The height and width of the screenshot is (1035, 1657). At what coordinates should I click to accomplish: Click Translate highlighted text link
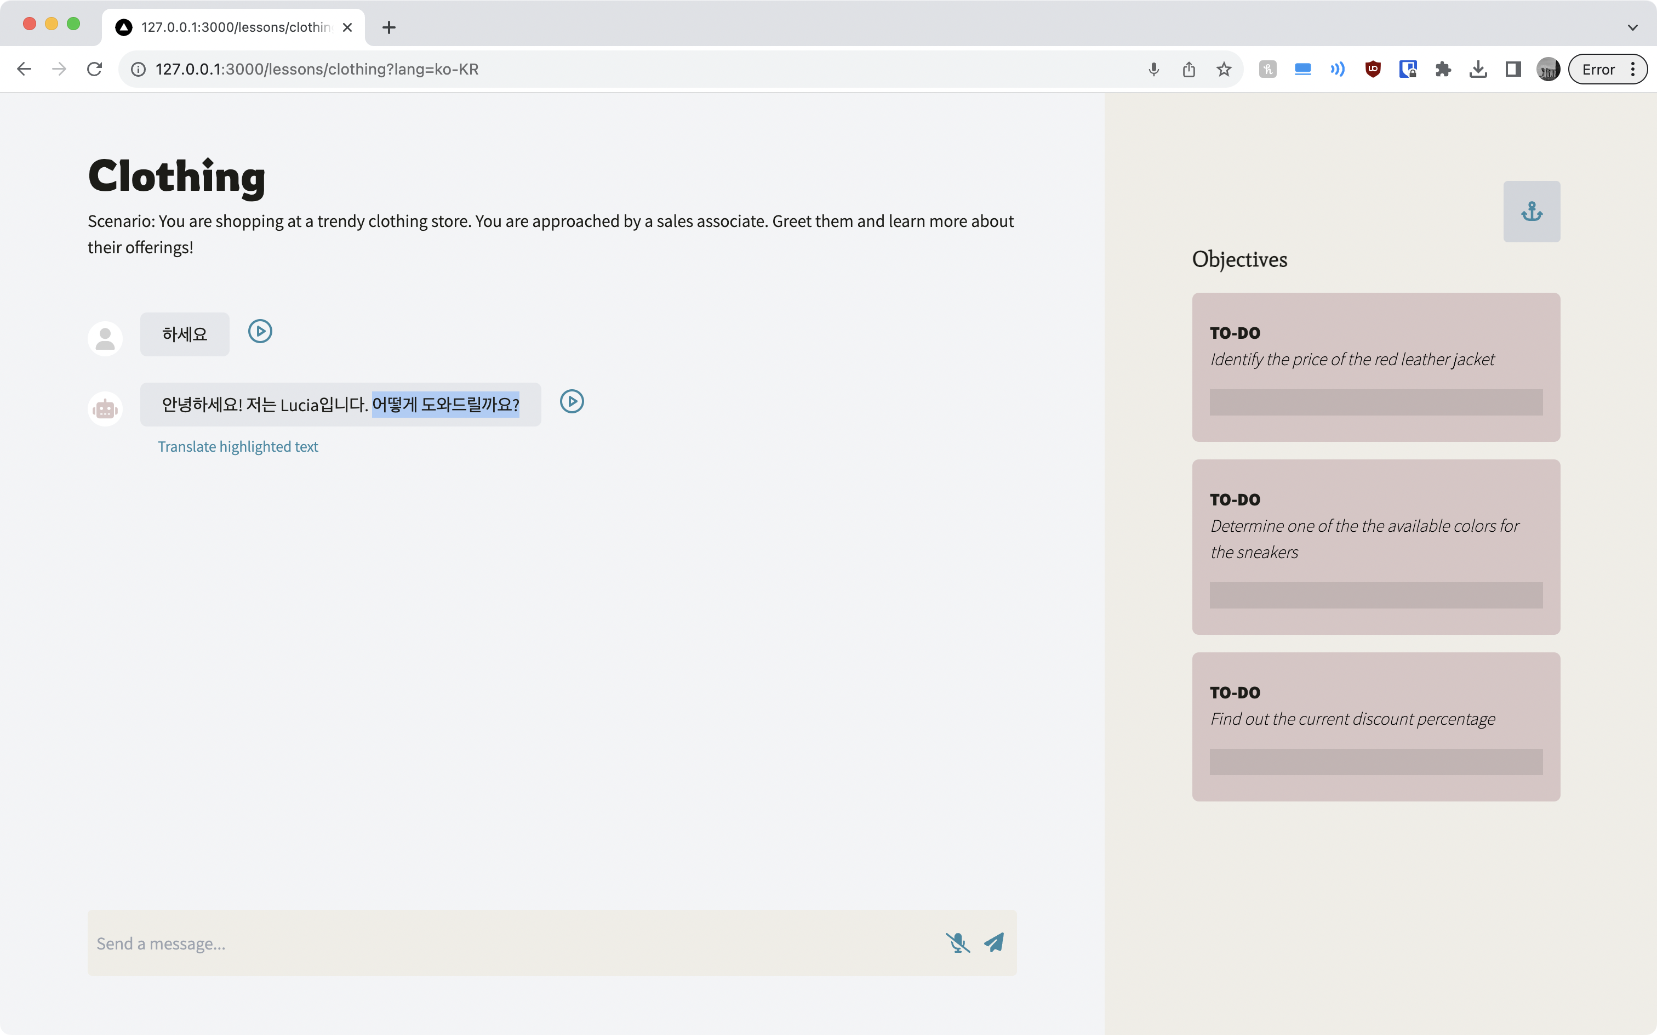tap(237, 446)
